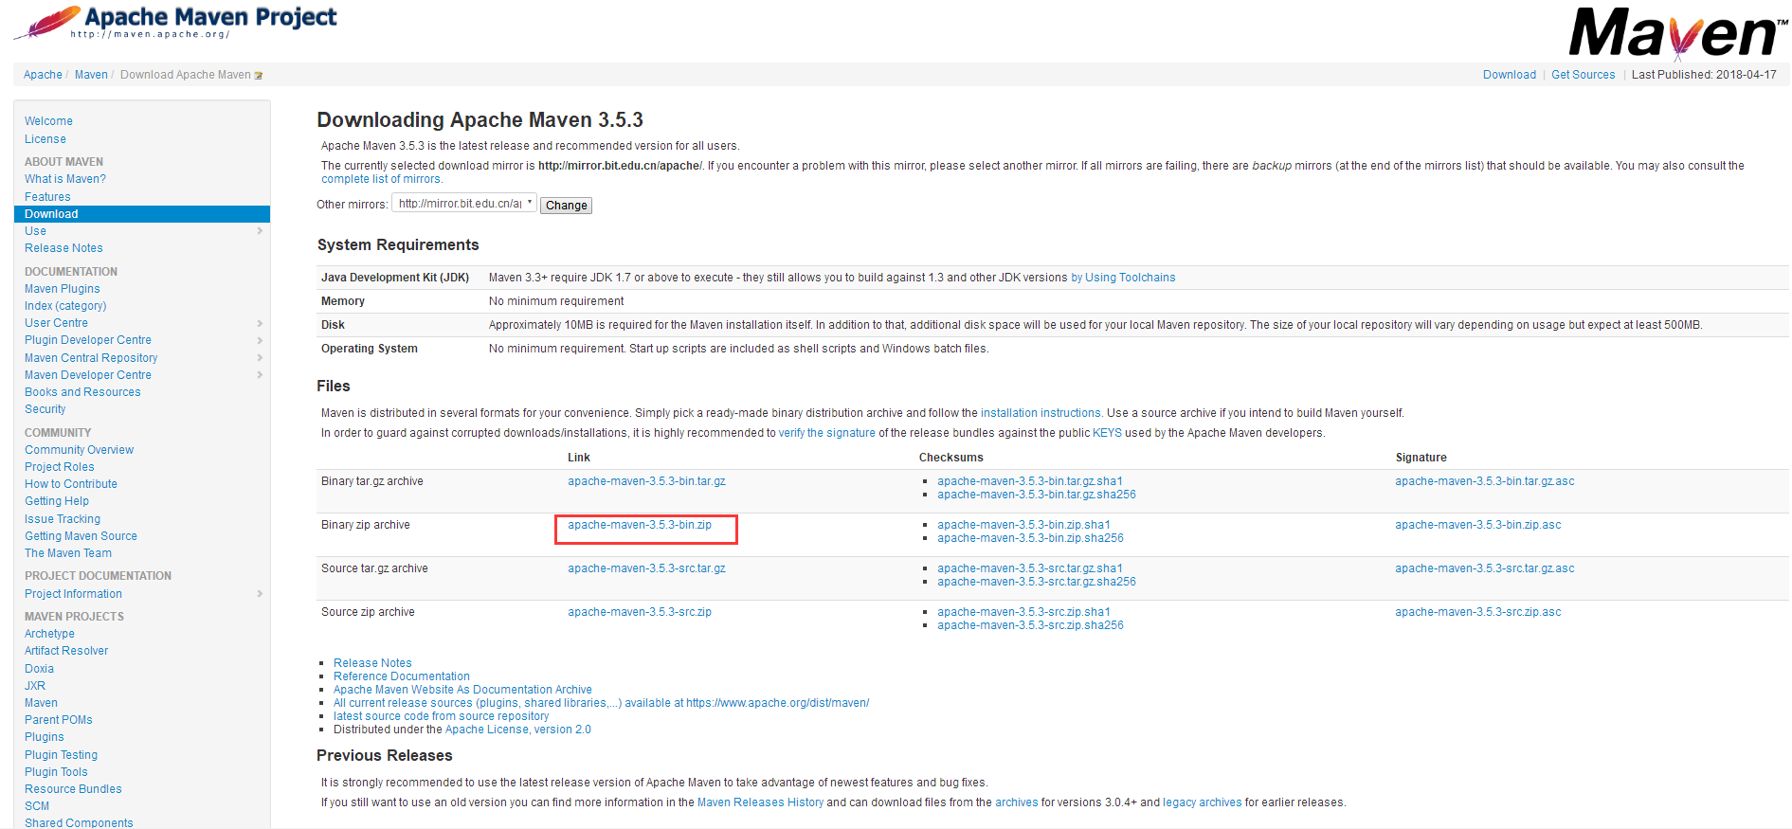Open Getting Help sidebar link
The image size is (1792, 829).
pyautogui.click(x=57, y=501)
